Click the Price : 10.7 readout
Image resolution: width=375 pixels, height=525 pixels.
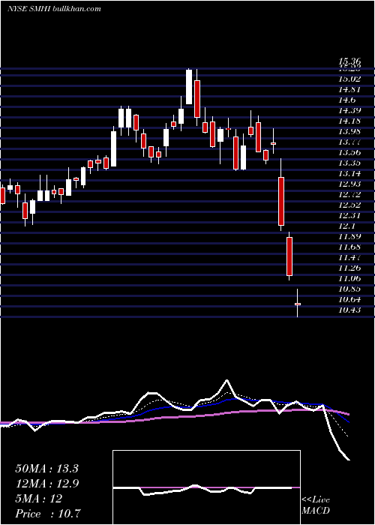click(48, 514)
